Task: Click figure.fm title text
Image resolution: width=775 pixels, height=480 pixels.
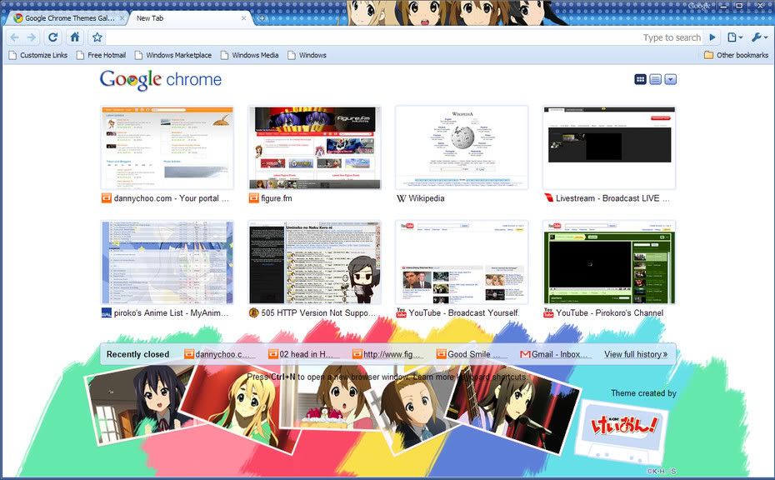Action: tap(277, 198)
